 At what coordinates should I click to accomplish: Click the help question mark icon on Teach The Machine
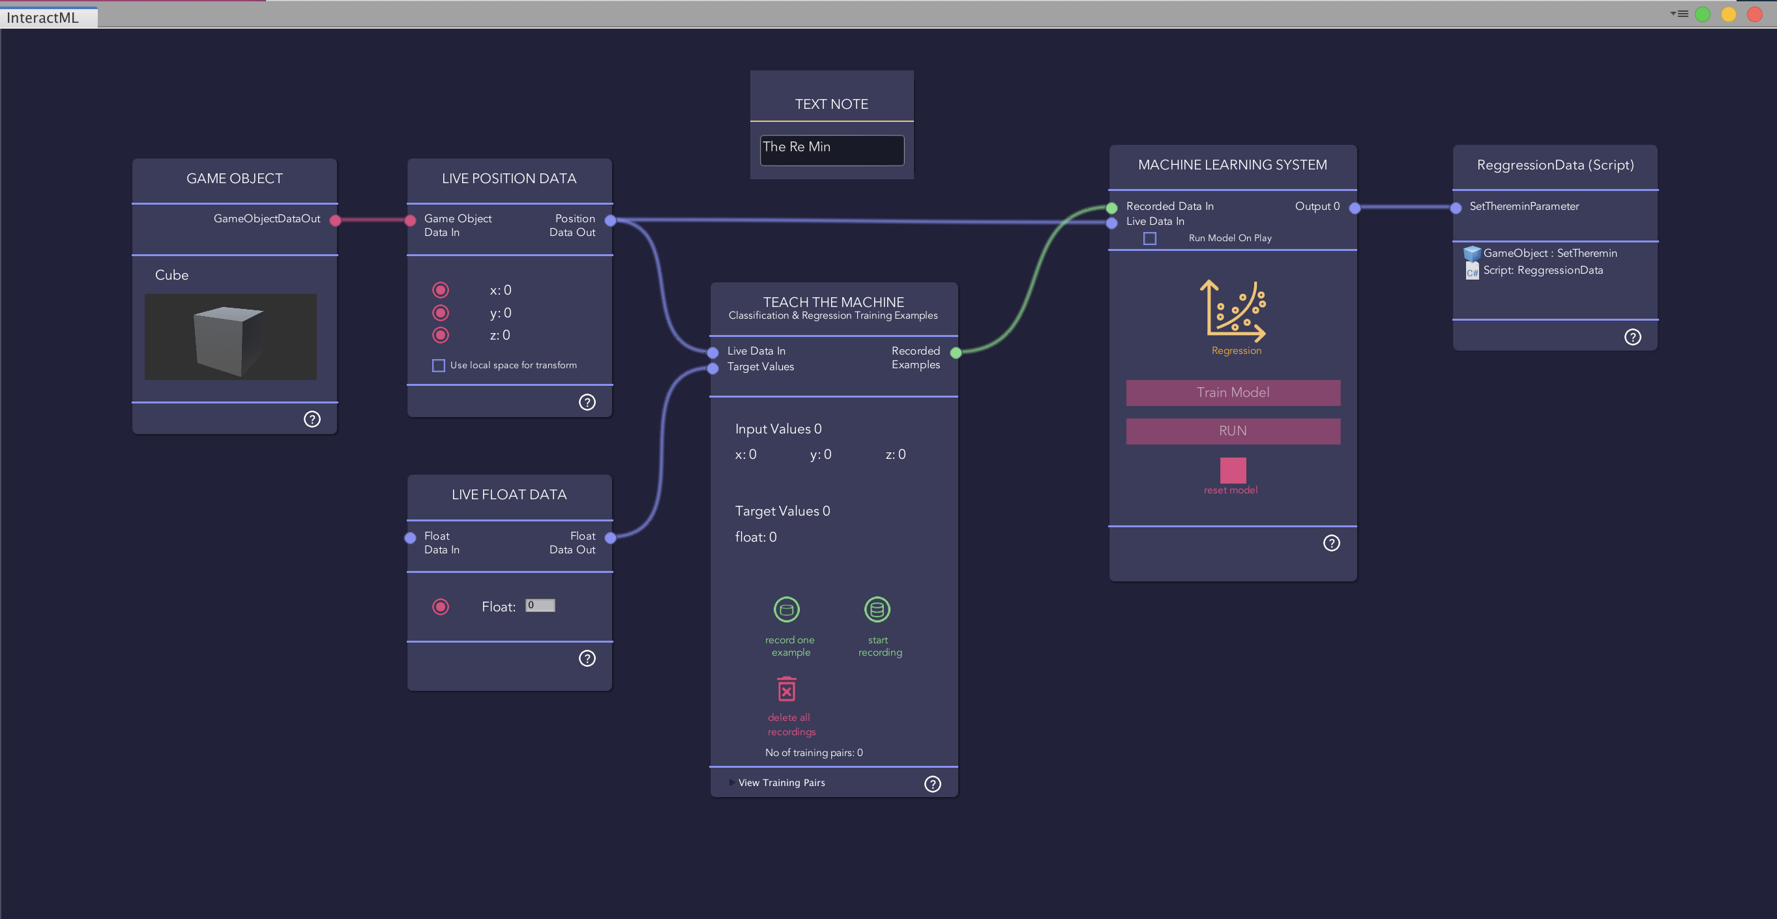click(932, 783)
